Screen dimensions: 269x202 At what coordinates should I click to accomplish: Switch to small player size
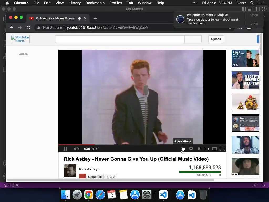click(207, 149)
